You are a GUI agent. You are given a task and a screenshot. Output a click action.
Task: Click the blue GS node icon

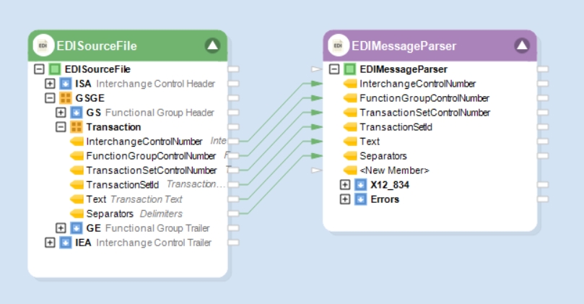pyautogui.click(x=77, y=113)
